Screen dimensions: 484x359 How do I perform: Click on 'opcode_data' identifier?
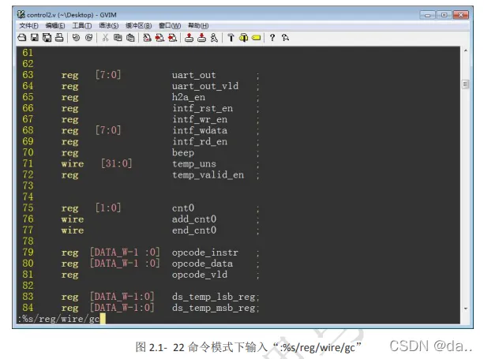pyautogui.click(x=202, y=264)
